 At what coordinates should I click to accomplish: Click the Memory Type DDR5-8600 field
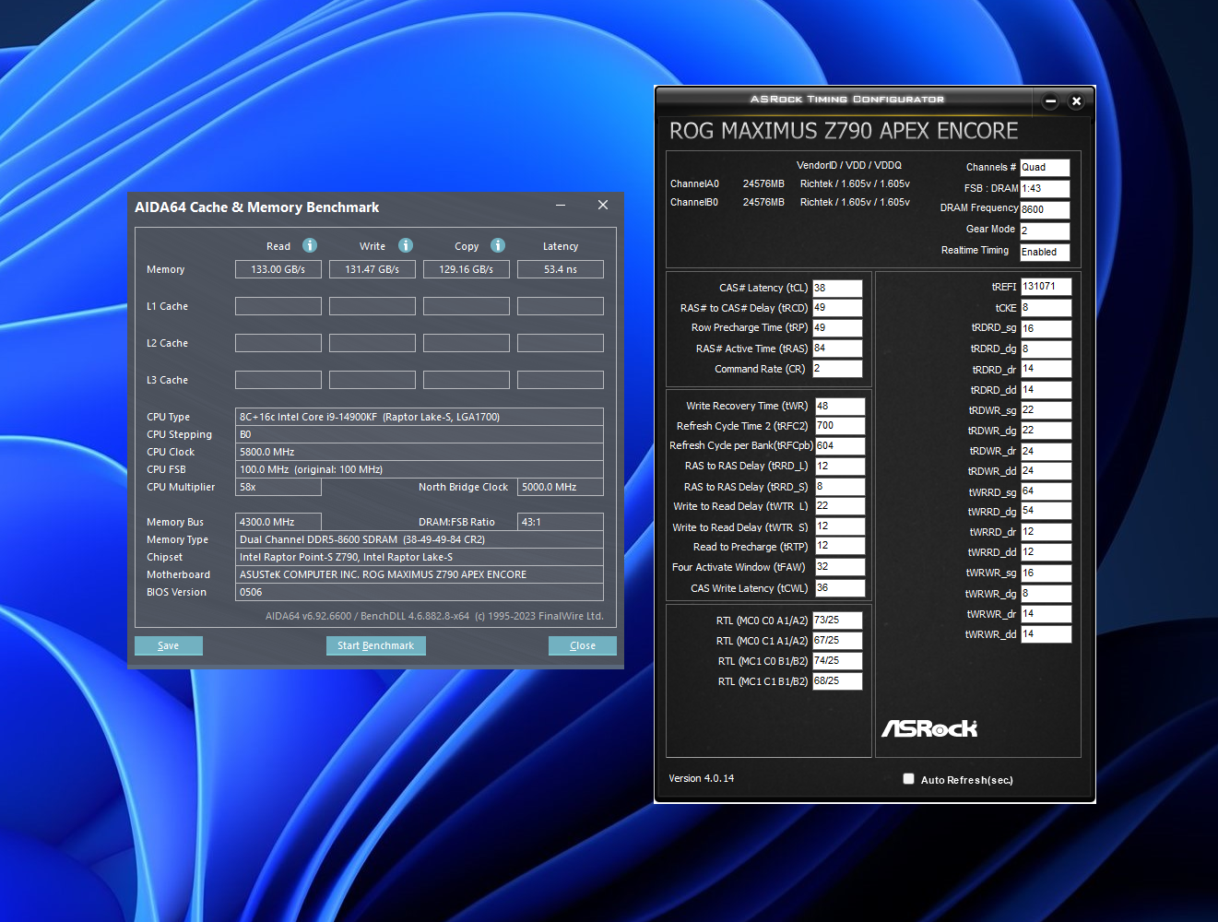click(x=420, y=539)
